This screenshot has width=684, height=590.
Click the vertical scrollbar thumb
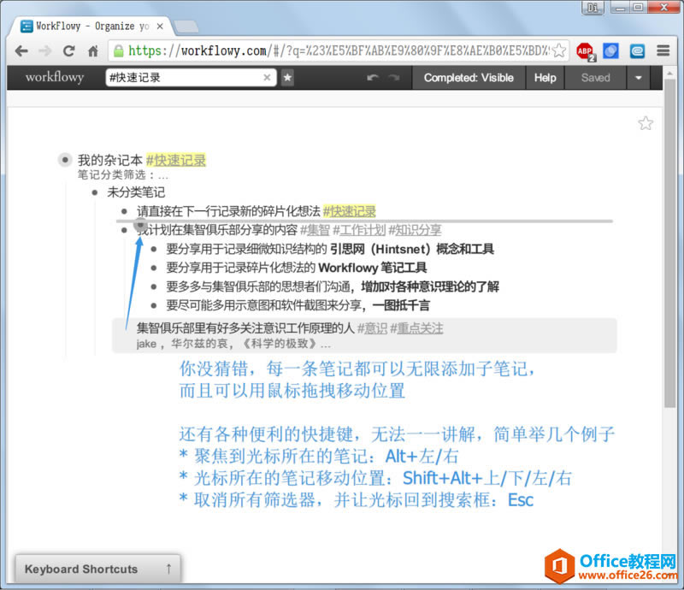pos(670,245)
